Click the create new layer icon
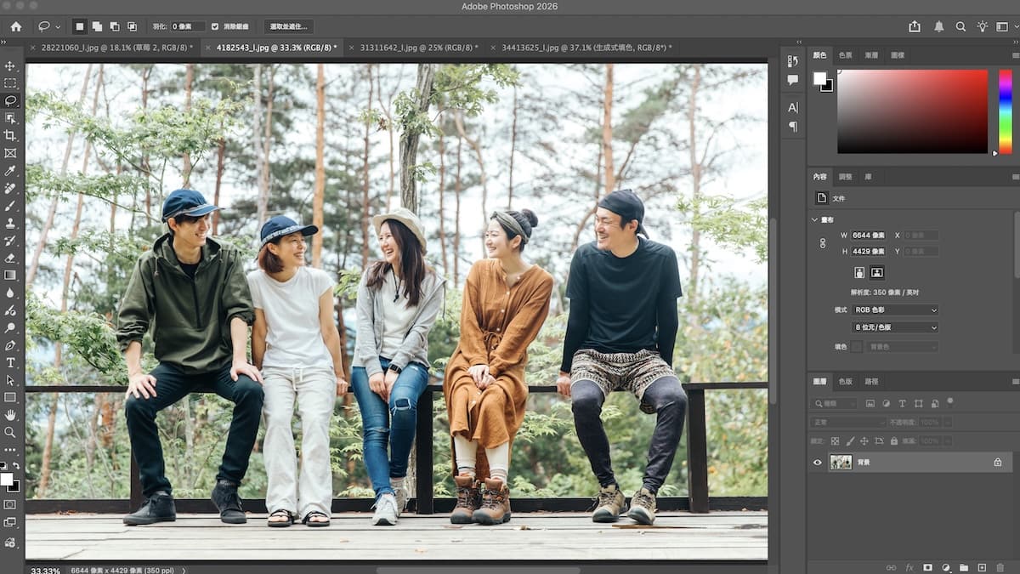Screen dimensions: 1020x574 982,567
